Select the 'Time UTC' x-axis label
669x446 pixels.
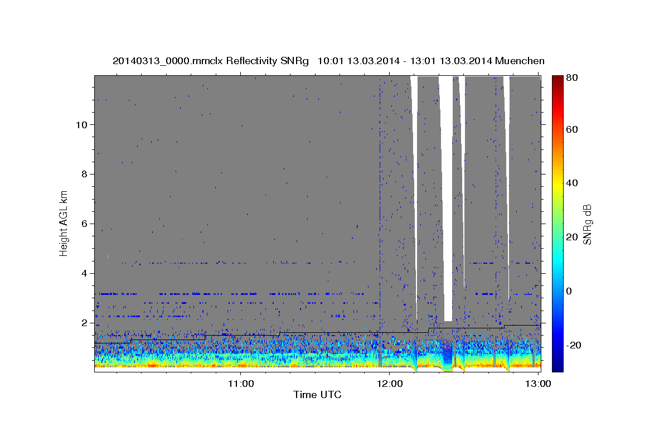tap(317, 395)
